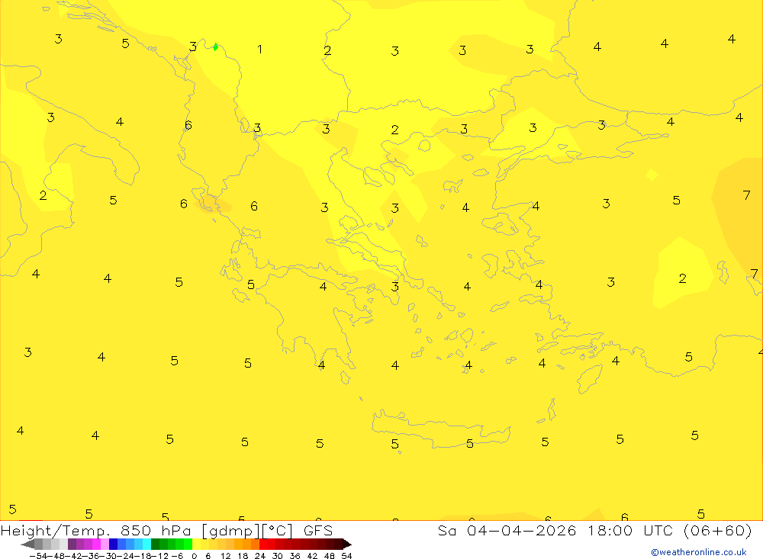Click the '36' label on the color scale

(x=295, y=556)
